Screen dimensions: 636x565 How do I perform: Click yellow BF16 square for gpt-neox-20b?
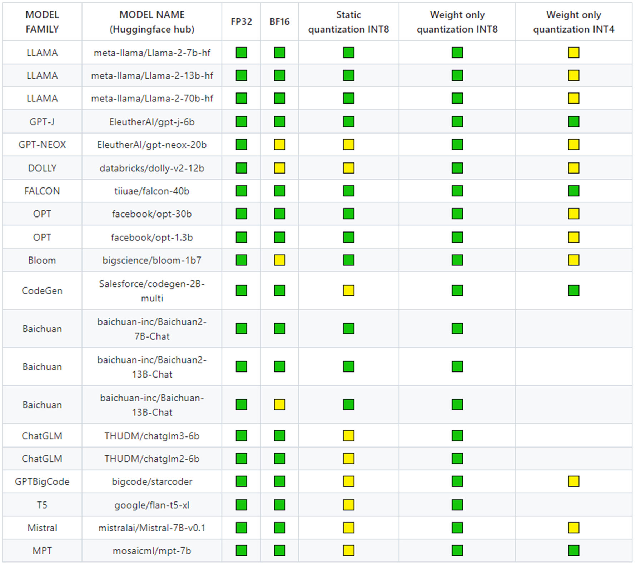[279, 145]
